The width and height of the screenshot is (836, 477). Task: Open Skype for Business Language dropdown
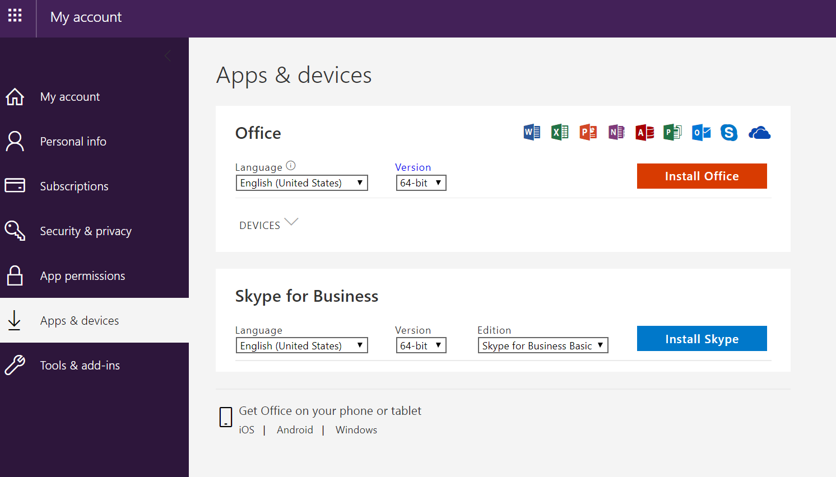coord(302,346)
